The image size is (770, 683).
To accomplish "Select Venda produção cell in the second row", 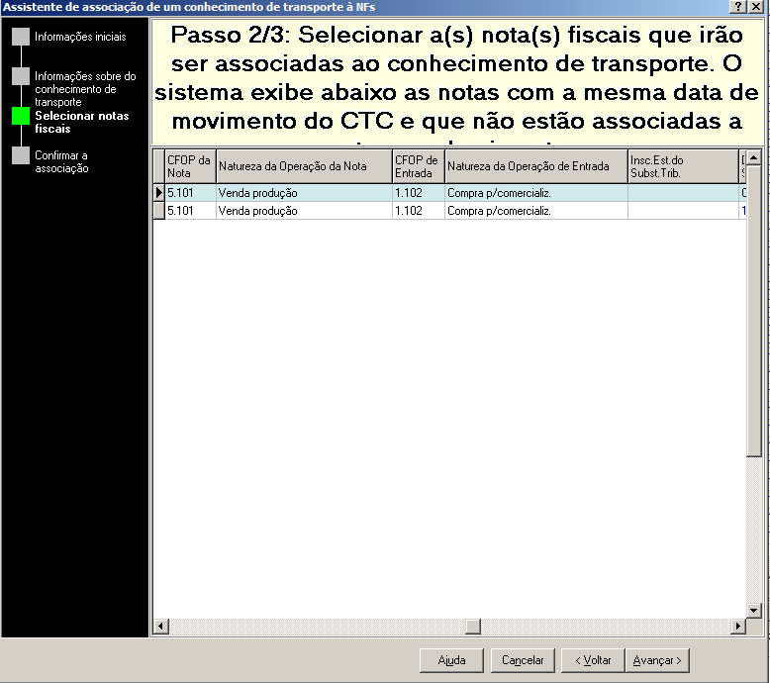I will click(x=303, y=211).
